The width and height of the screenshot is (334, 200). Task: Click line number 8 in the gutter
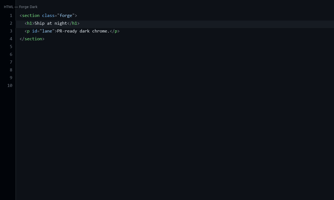[x=11, y=70]
